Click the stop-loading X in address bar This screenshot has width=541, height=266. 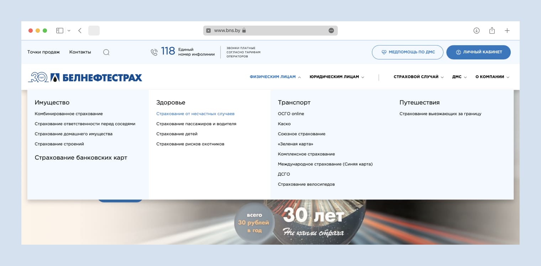[209, 31]
